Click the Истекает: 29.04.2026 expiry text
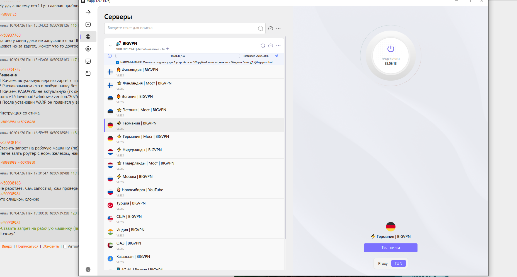 click(256, 56)
